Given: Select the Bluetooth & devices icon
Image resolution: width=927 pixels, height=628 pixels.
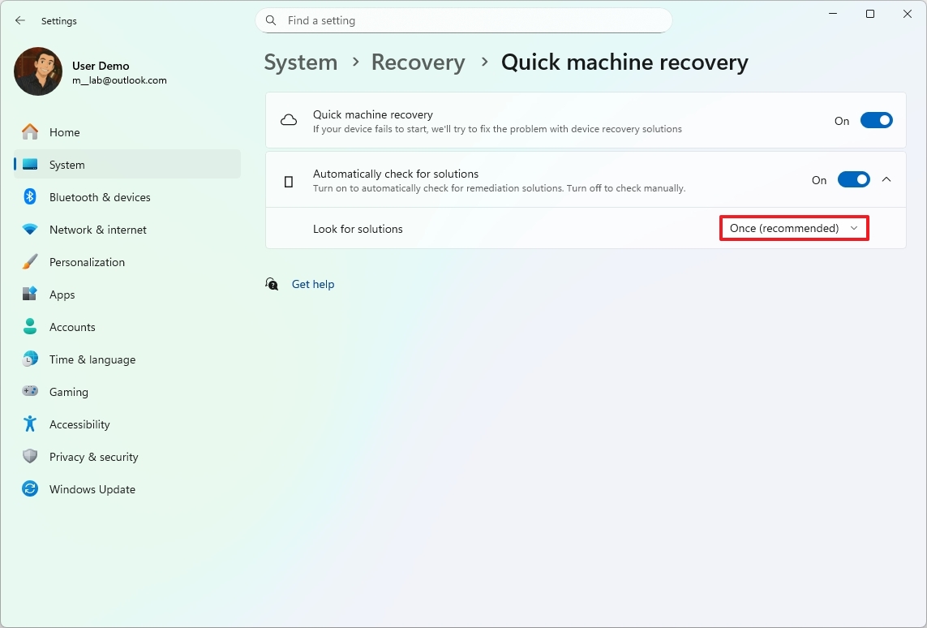Looking at the screenshot, I should click(29, 196).
